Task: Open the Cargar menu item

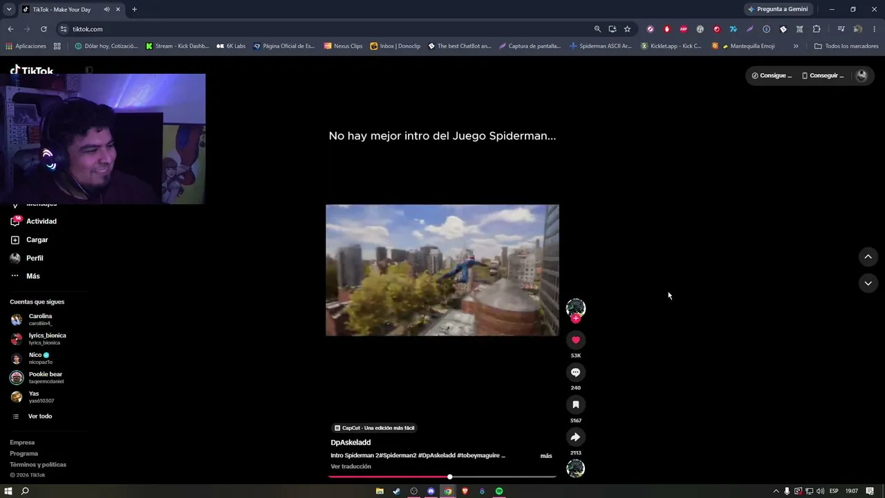Action: pyautogui.click(x=37, y=240)
